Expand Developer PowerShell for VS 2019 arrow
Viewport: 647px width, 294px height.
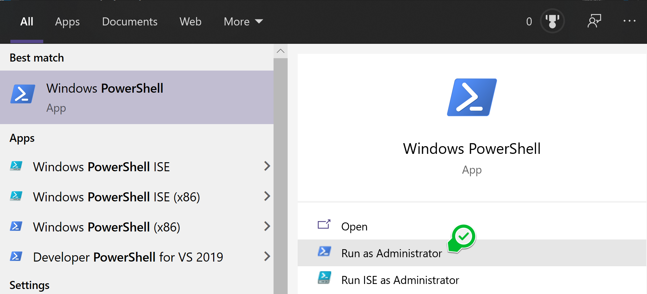[x=267, y=257]
